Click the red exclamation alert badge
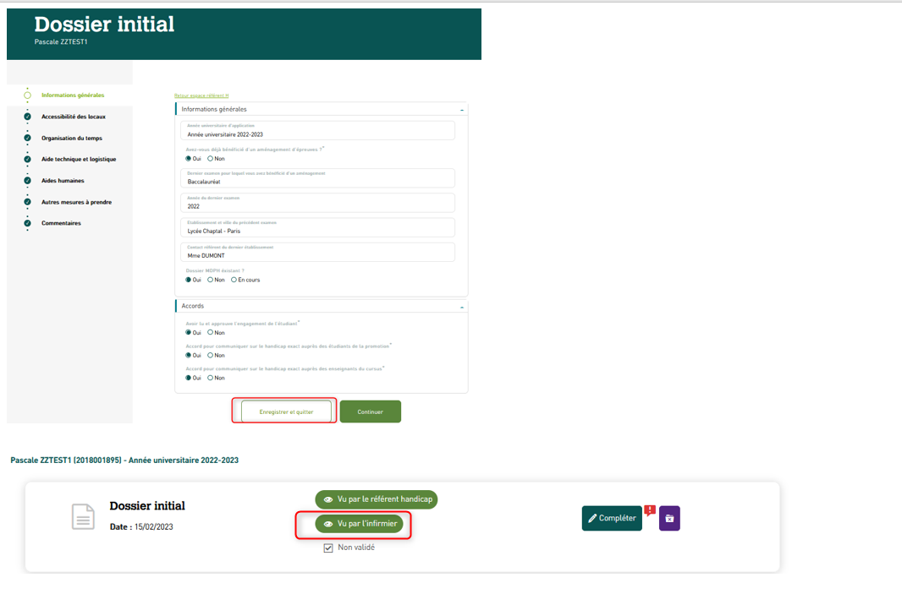The height and width of the screenshot is (594, 902). [650, 510]
